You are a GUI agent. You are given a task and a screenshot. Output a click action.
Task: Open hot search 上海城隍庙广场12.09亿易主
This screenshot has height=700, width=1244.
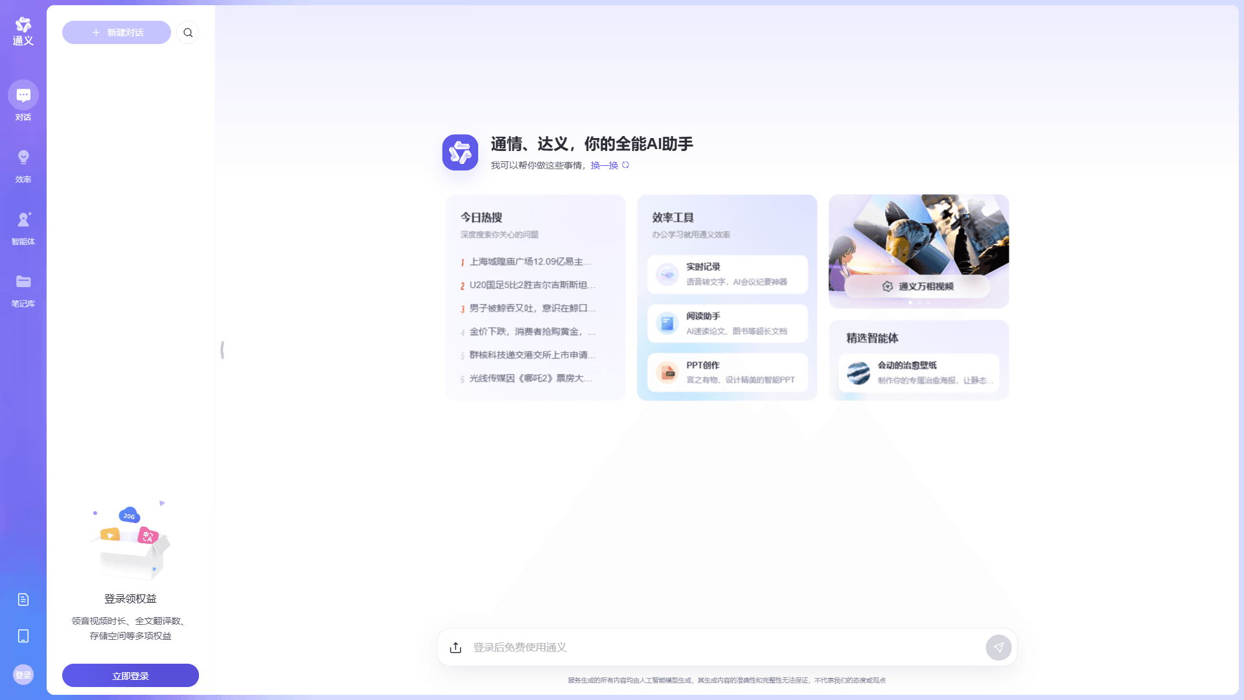coord(529,262)
